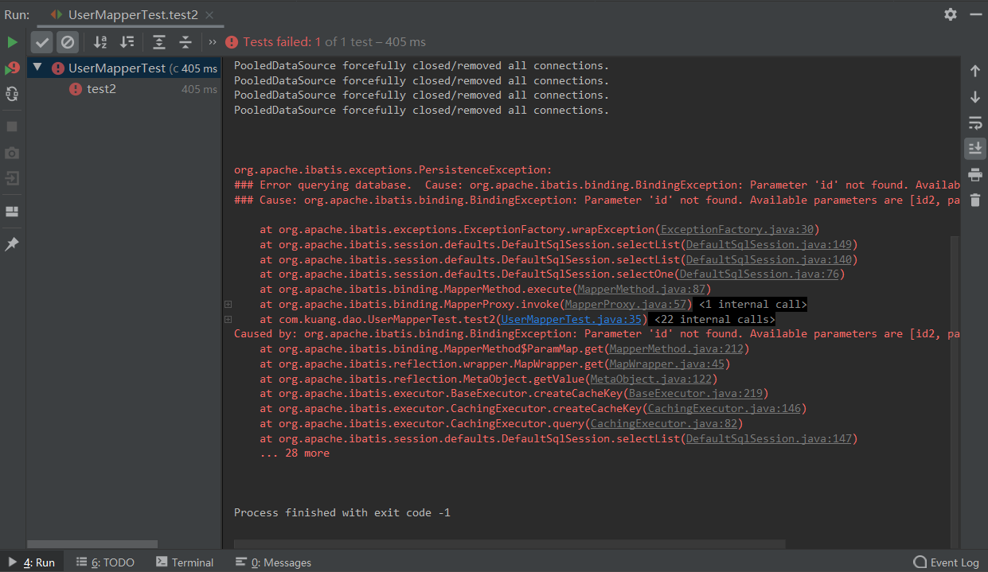Pin the Run tab

point(12,244)
